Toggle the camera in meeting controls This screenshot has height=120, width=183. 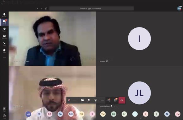tap(82, 100)
